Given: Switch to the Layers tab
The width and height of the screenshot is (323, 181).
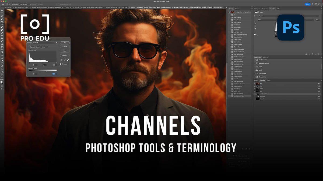Looking at the screenshot, I should (x=256, y=80).
